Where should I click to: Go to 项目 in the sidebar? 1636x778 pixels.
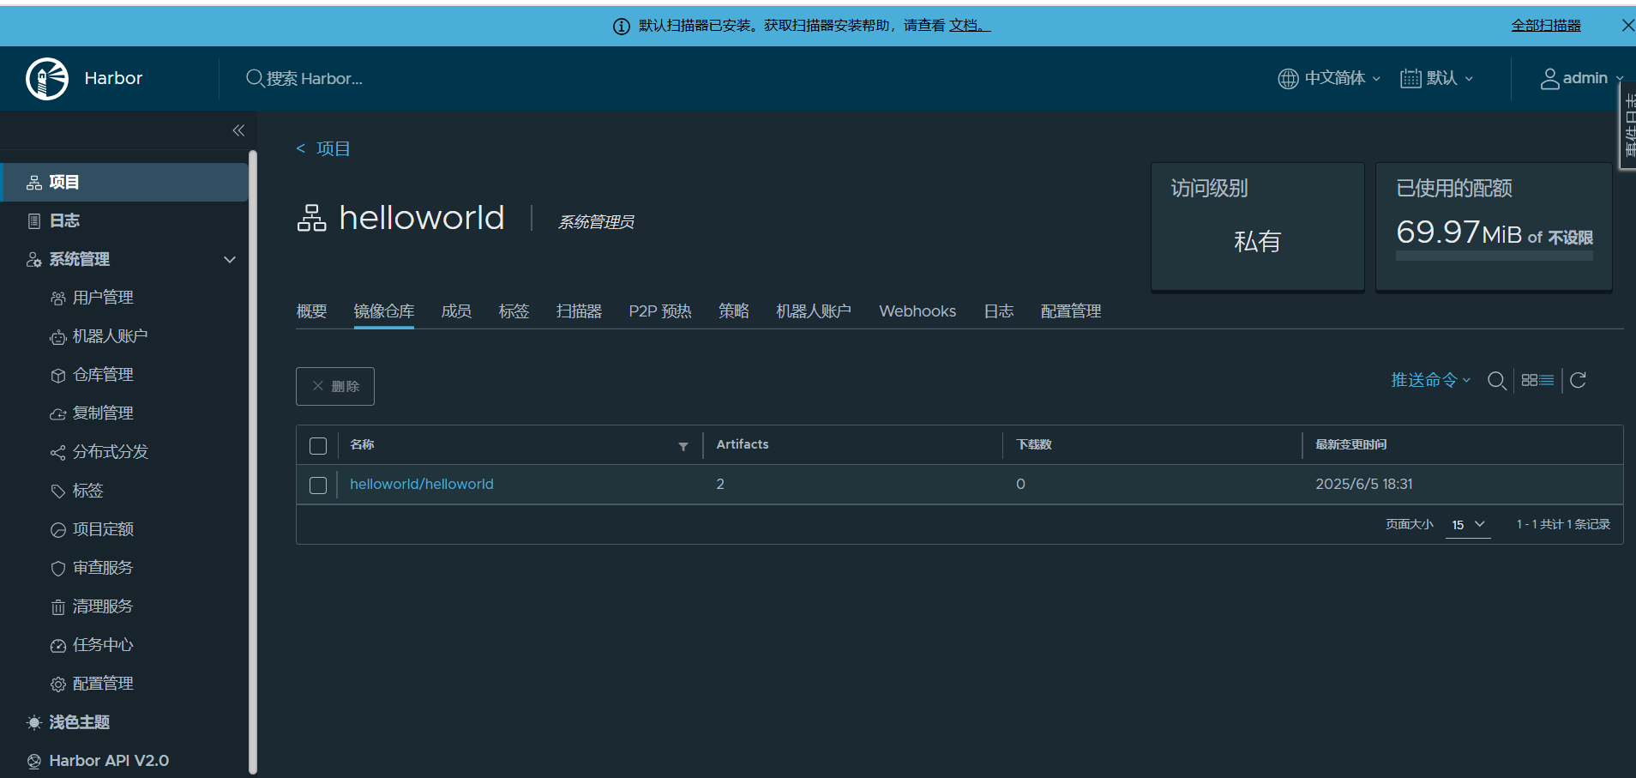pos(124,182)
